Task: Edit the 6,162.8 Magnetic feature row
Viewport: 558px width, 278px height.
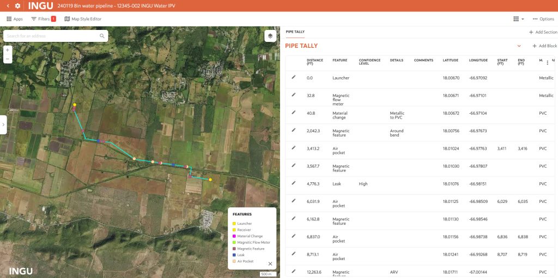Action: (x=294, y=218)
